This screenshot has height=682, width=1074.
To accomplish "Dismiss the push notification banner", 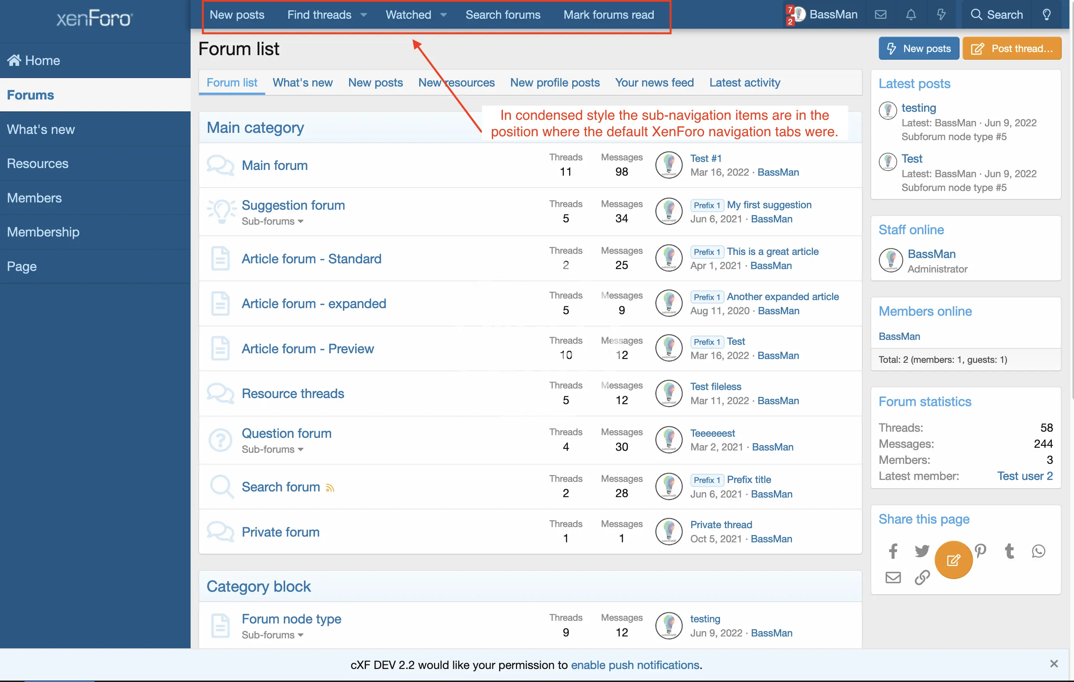I will click(1053, 664).
